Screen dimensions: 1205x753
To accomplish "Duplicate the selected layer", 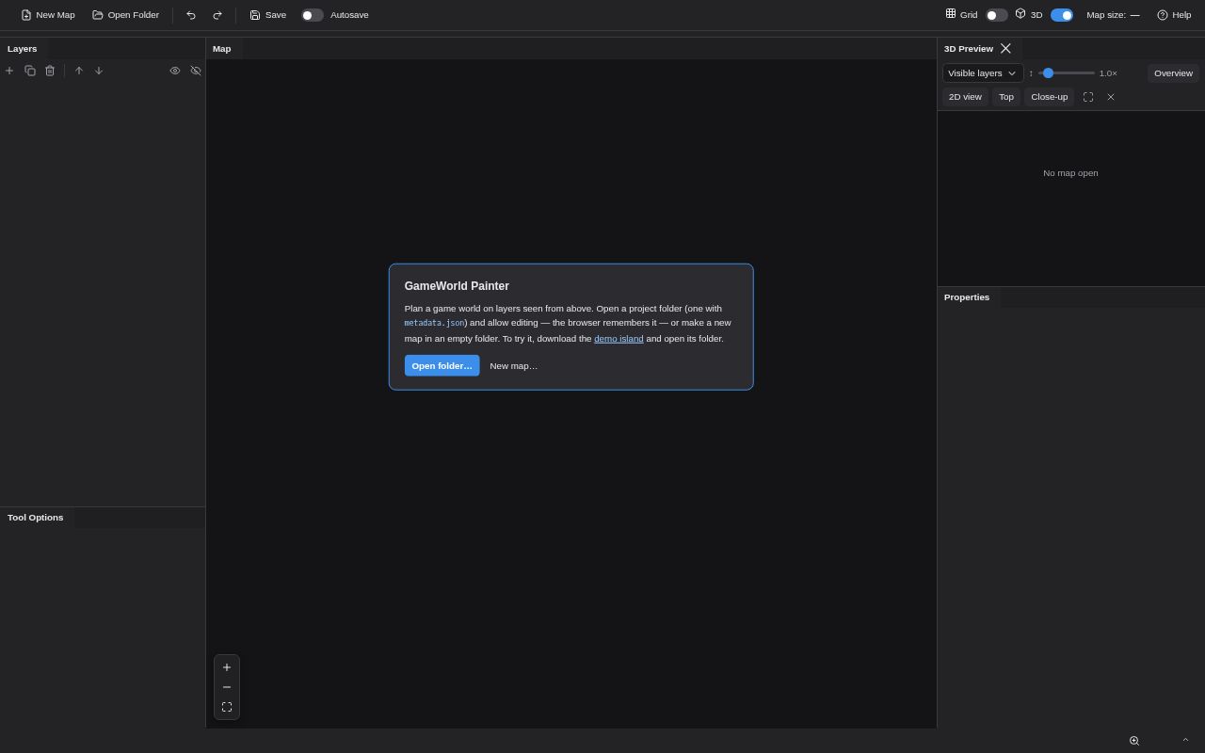I will coord(30,71).
